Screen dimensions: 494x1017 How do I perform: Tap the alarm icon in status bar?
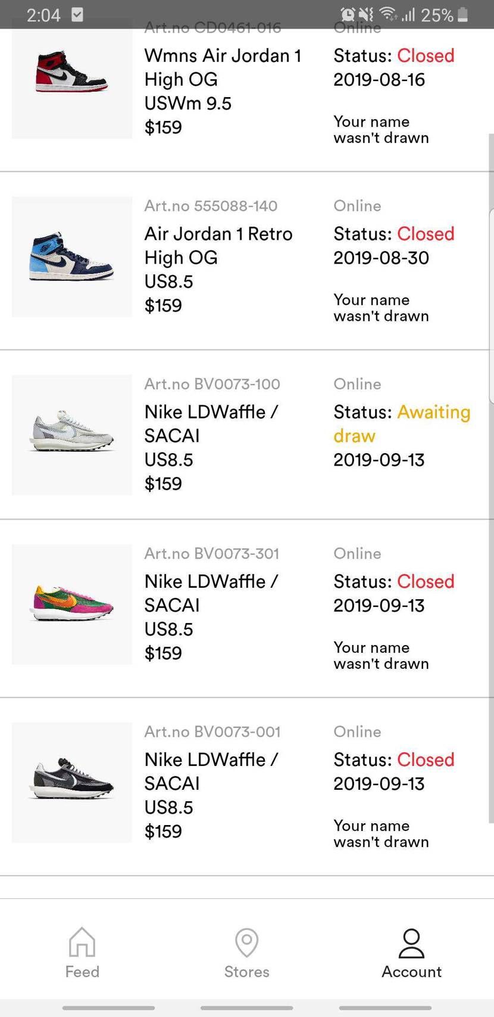(x=348, y=14)
